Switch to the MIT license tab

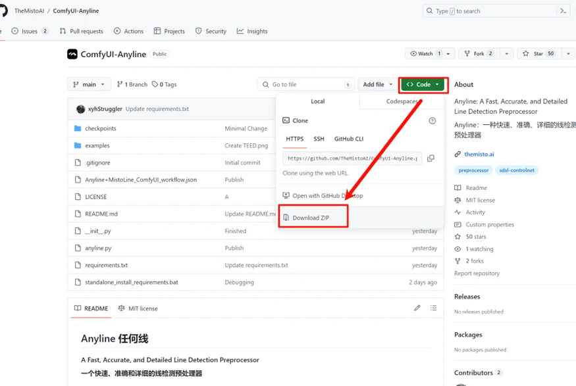[x=138, y=308]
